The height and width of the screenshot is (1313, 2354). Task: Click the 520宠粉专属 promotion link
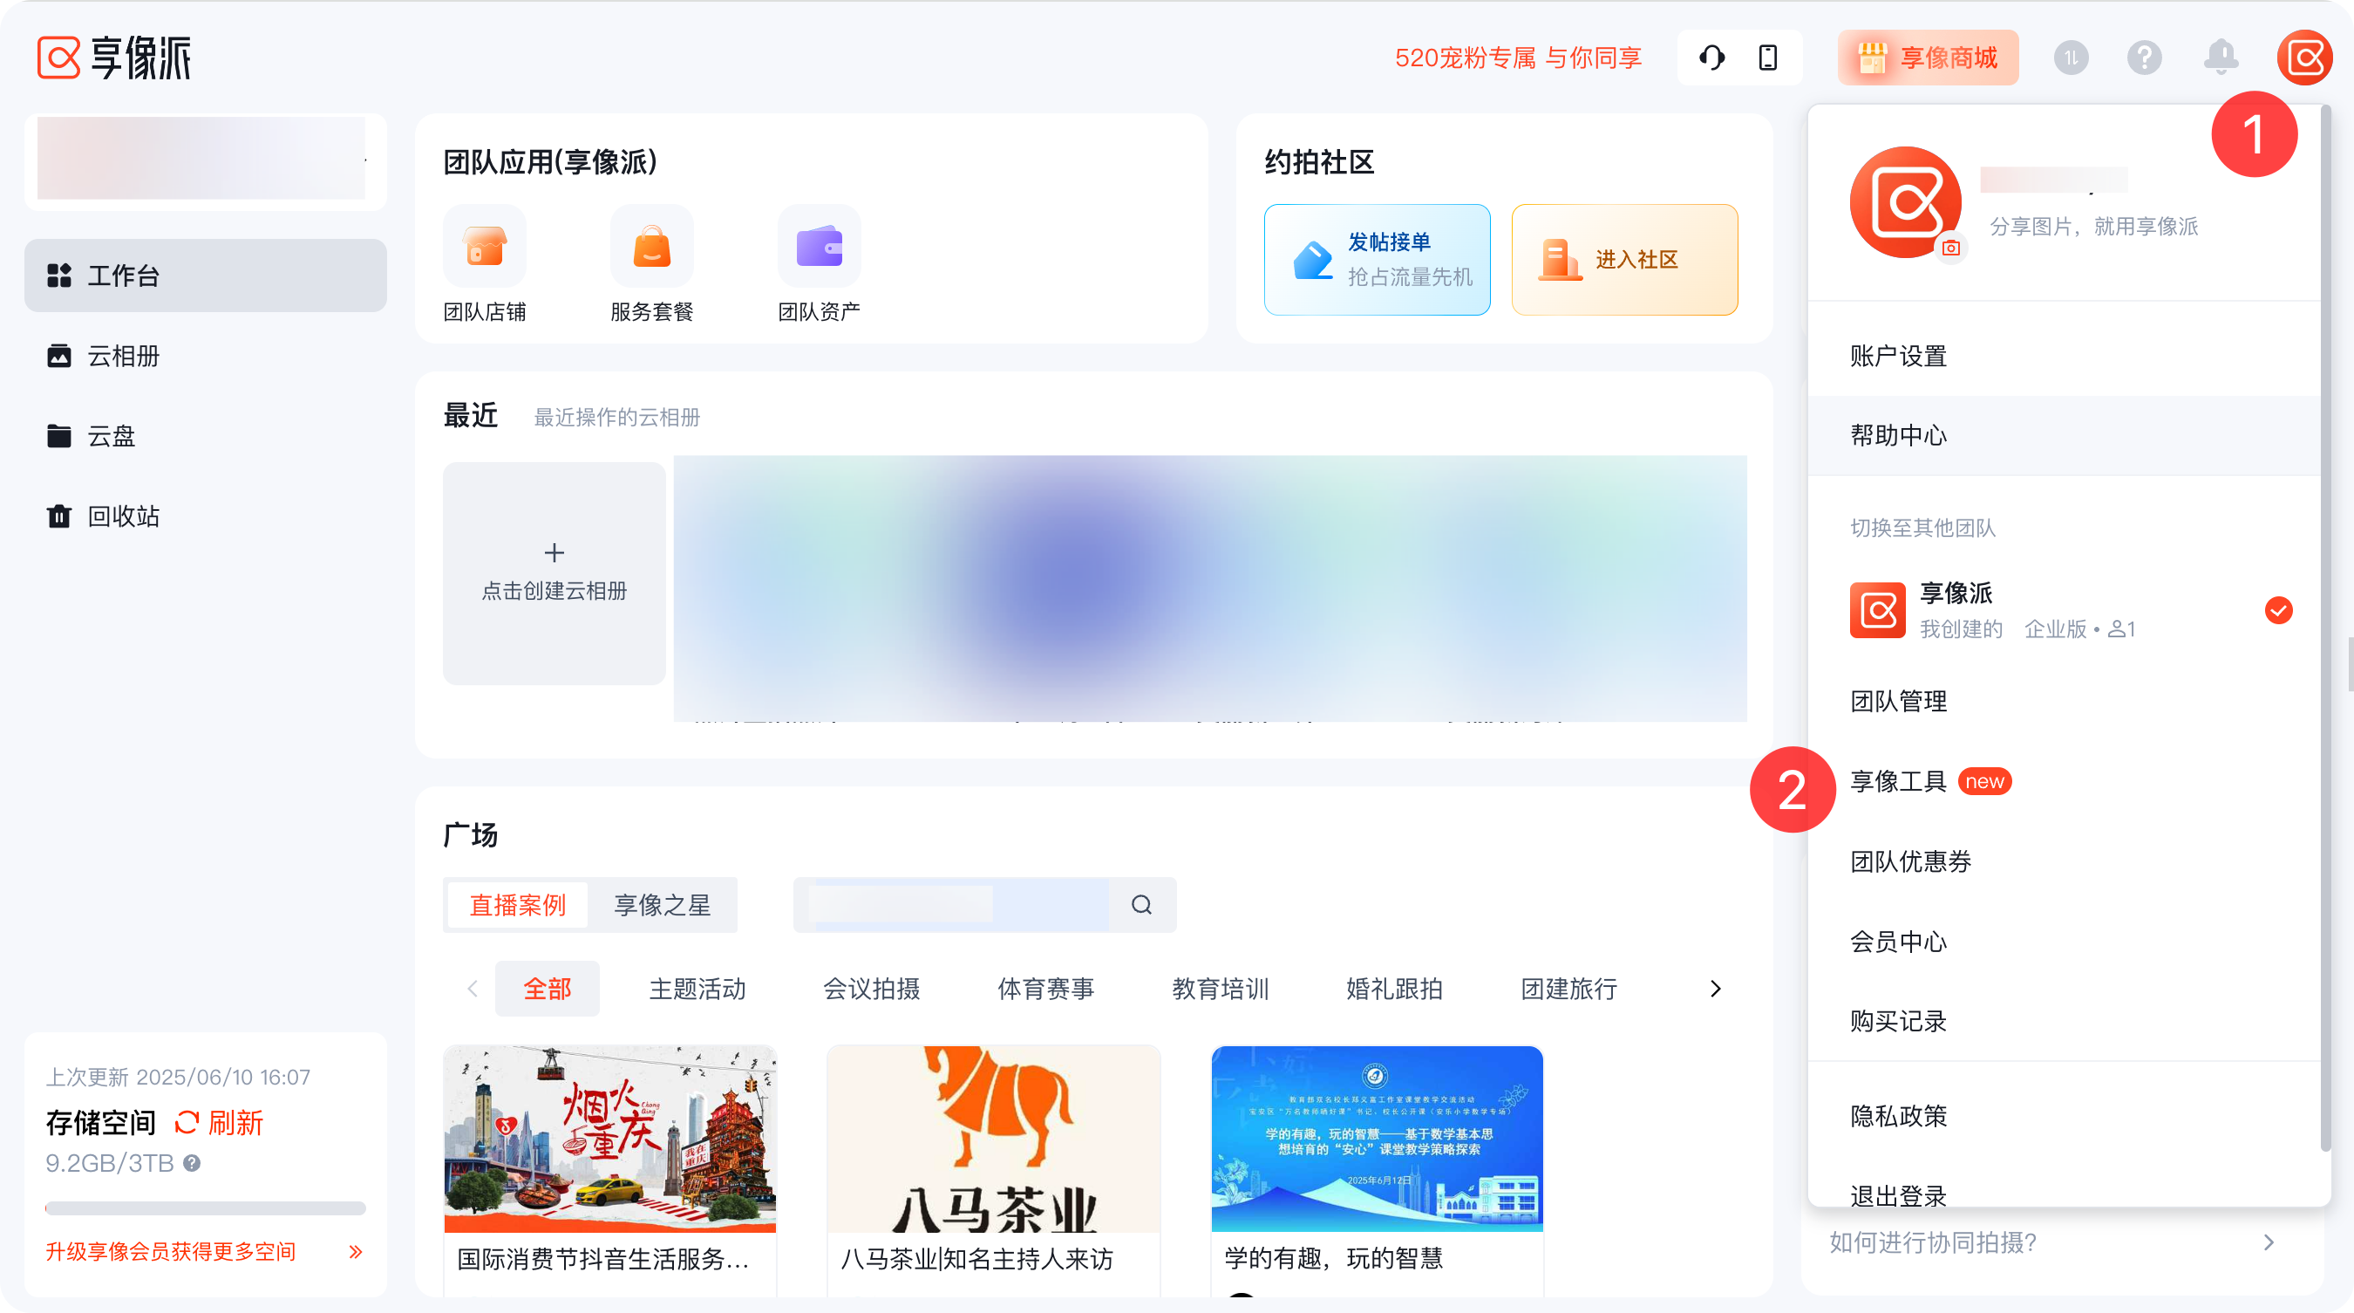coord(1518,58)
